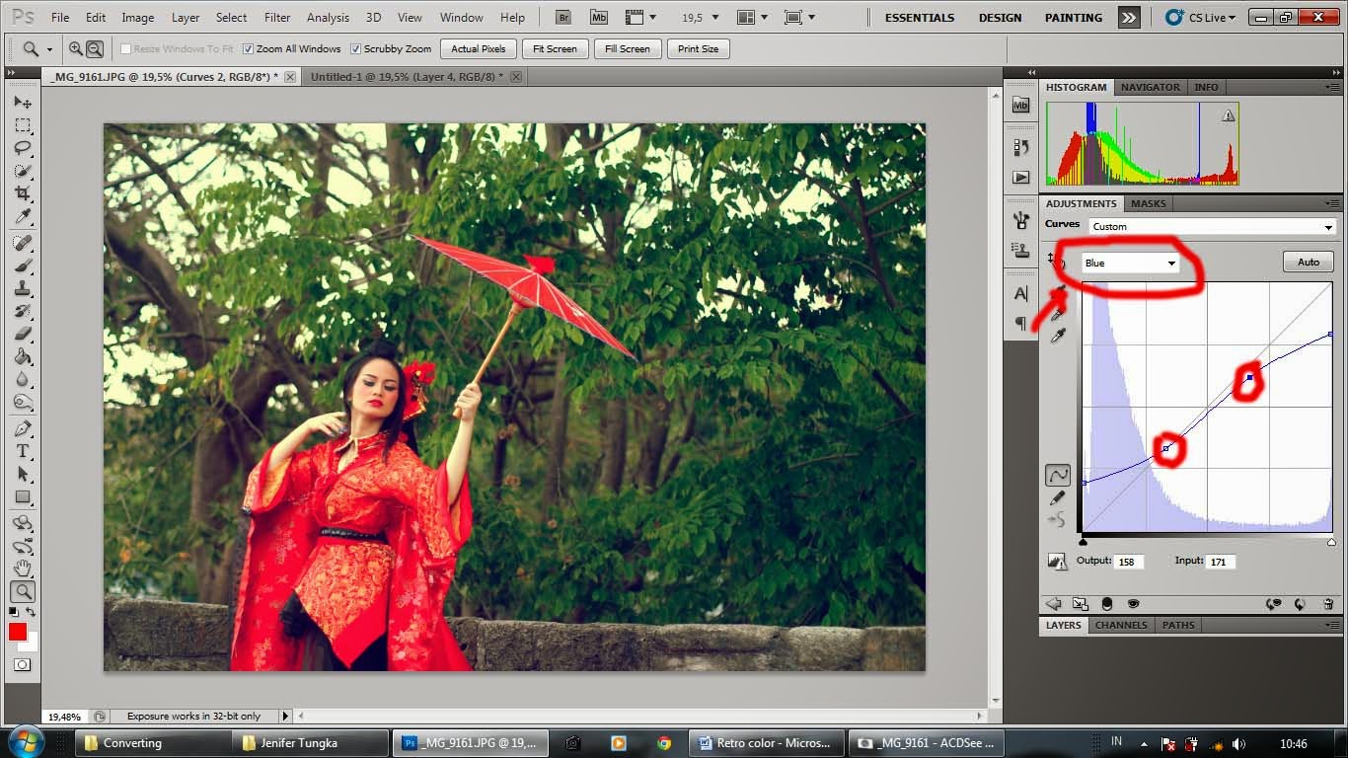Click the Fit Screen button
Image resolution: width=1348 pixels, height=758 pixels.
point(555,48)
